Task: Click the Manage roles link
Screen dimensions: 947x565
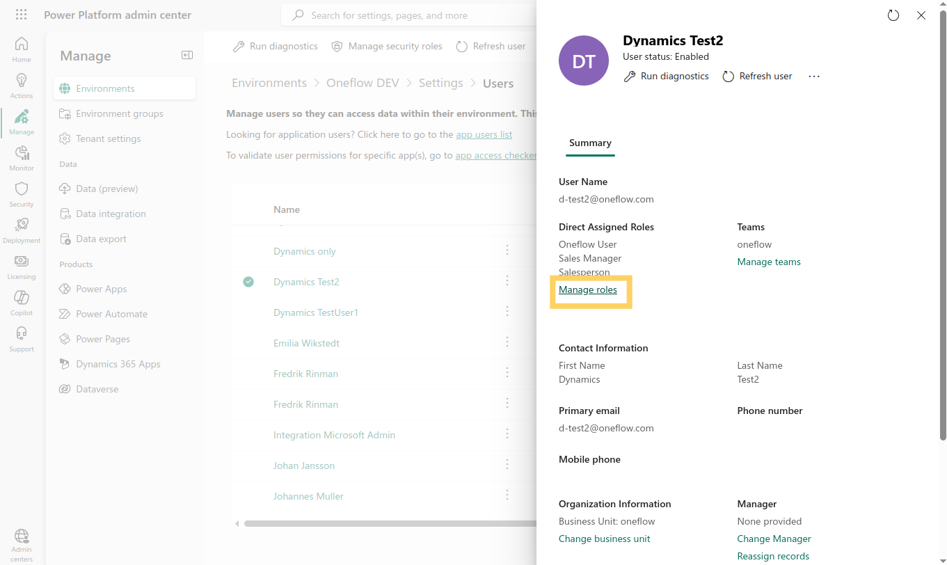Action: click(588, 289)
